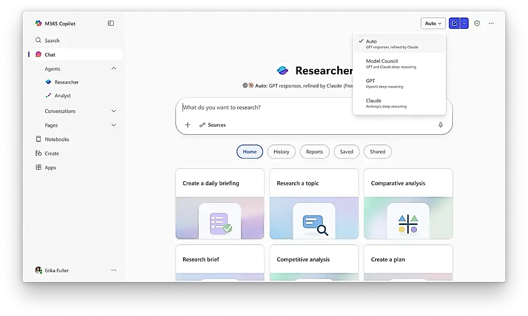Image resolution: width=528 pixels, height=316 pixels.
Task: Switch to the History tab
Action: 281,152
